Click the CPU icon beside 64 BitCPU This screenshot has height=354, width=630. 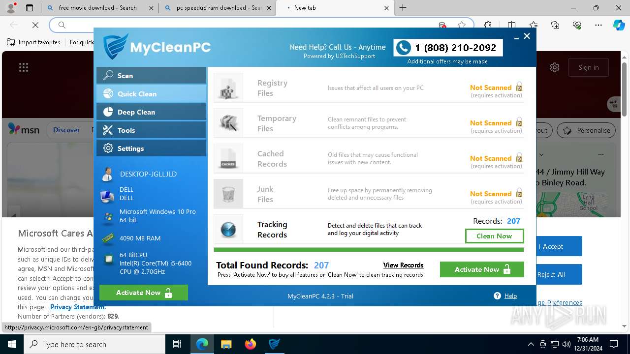pyautogui.click(x=108, y=260)
